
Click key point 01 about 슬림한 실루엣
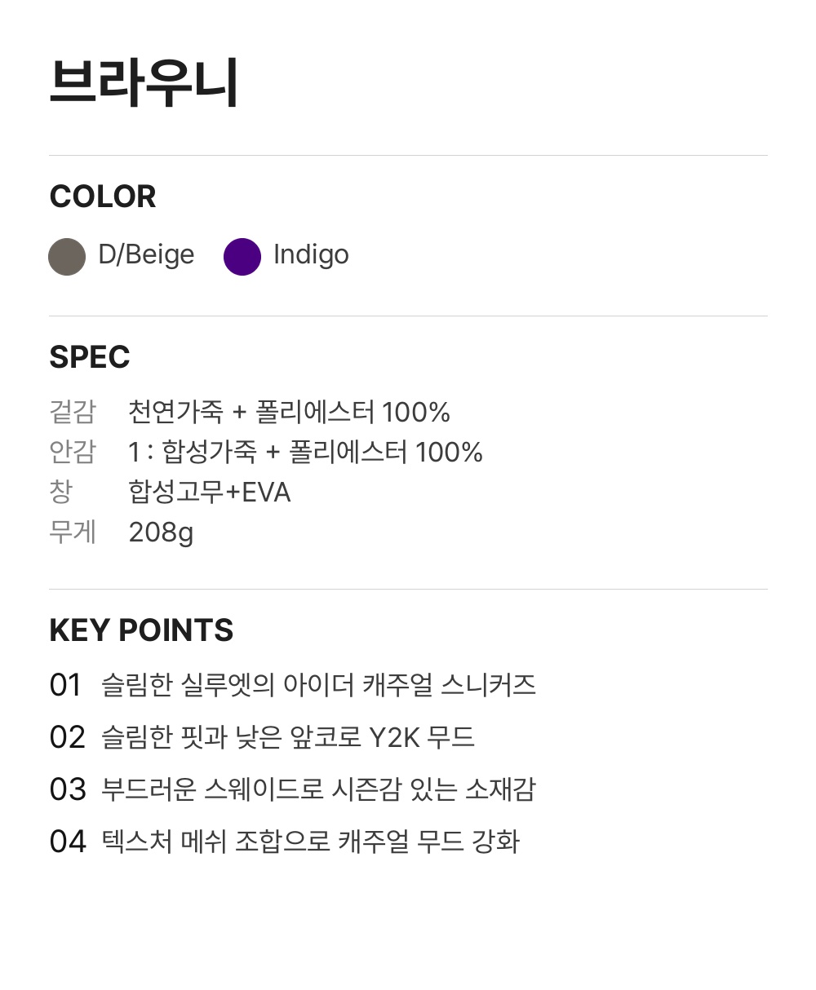[293, 684]
